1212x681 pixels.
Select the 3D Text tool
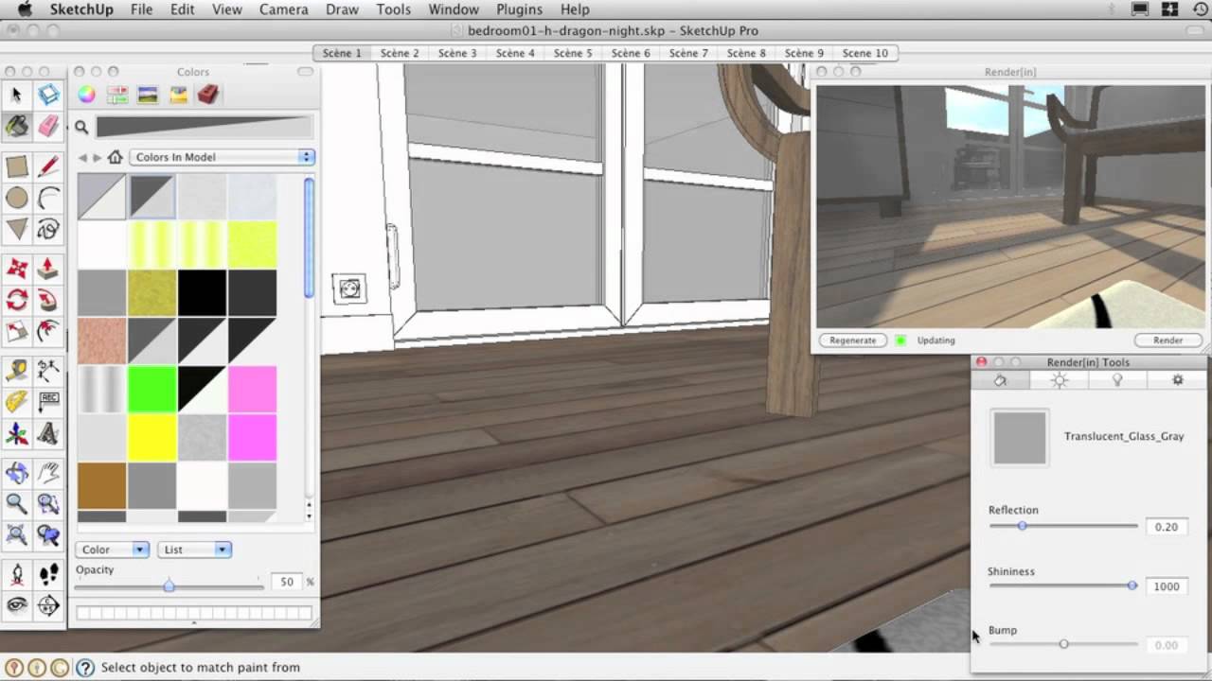point(48,434)
